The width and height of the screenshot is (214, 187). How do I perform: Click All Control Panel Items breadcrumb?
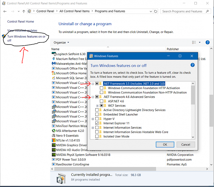(74, 11)
